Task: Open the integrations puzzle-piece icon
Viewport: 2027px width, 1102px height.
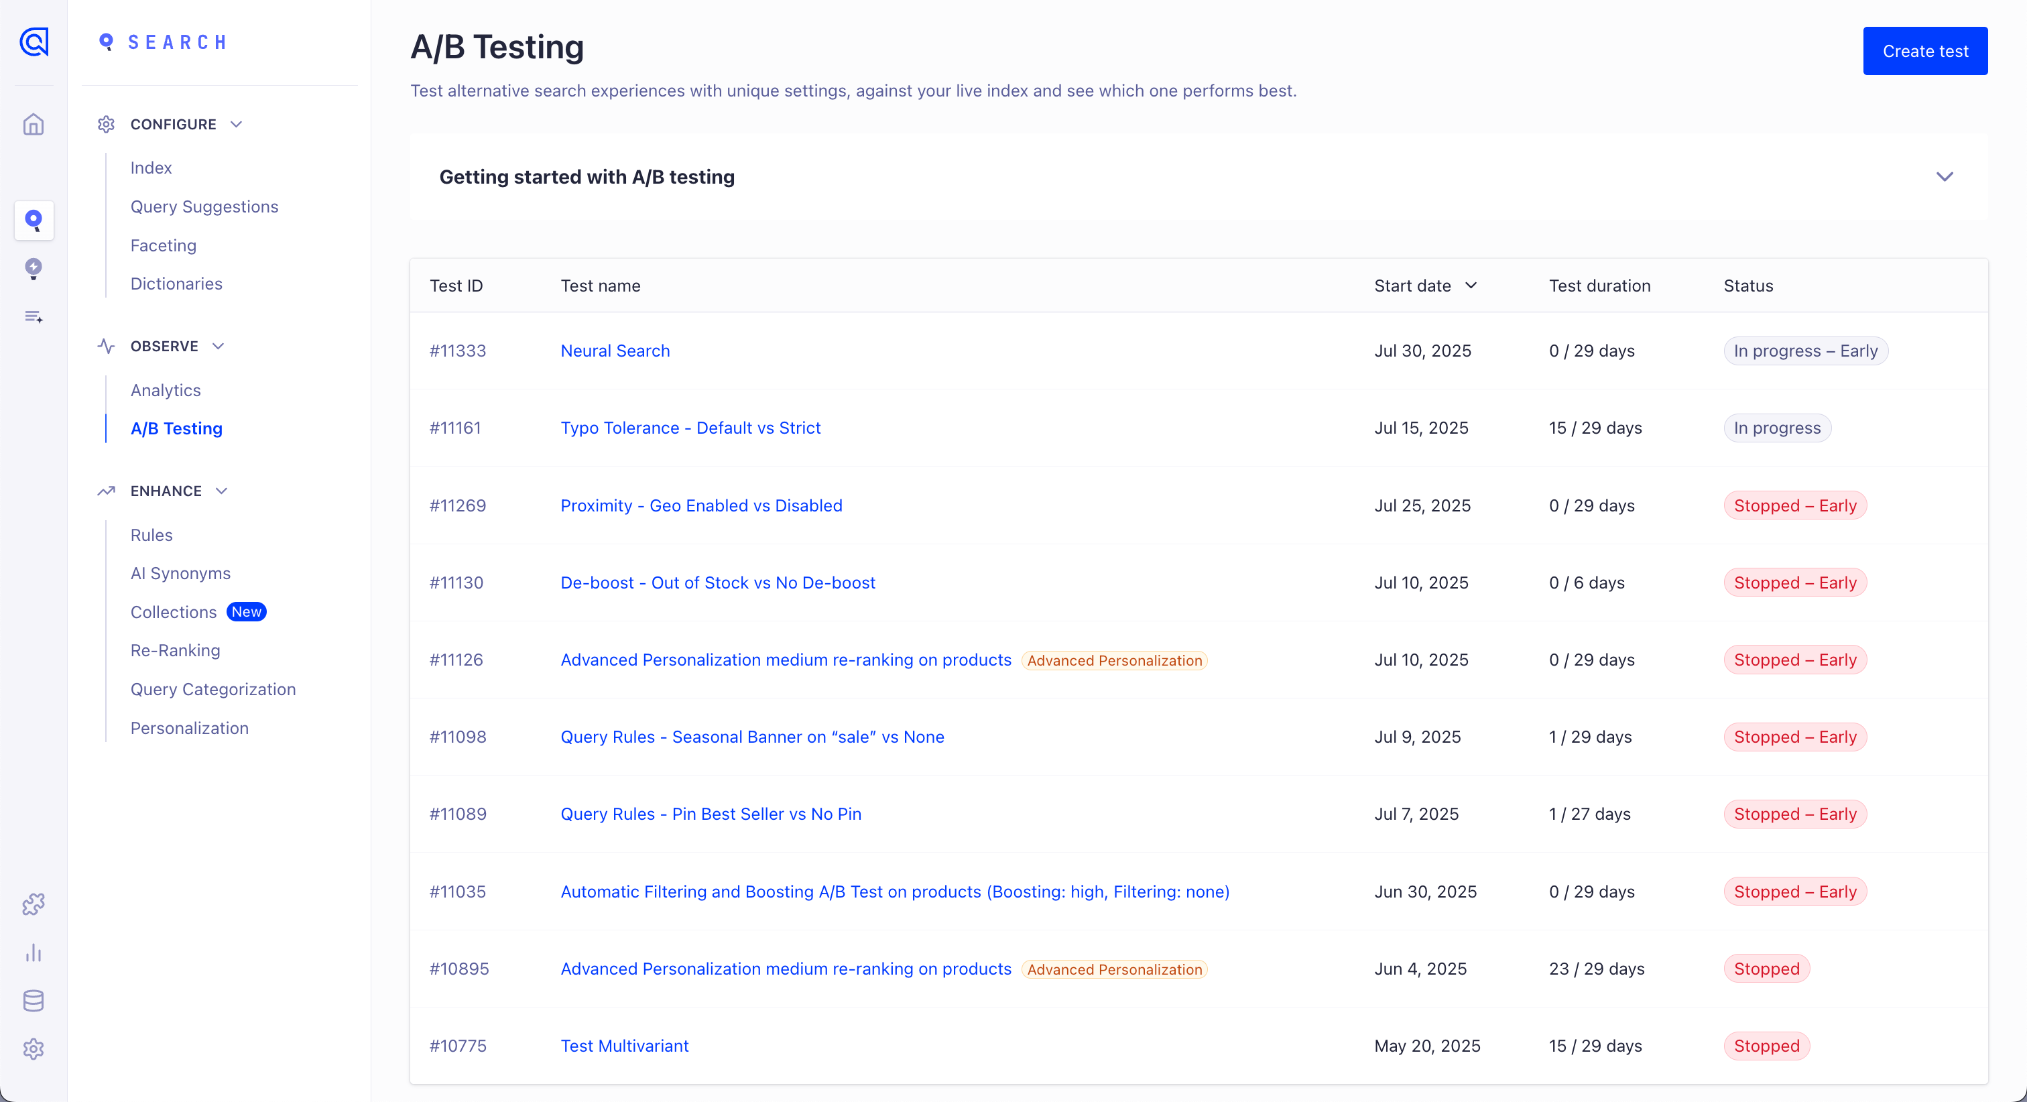Action: (x=34, y=904)
